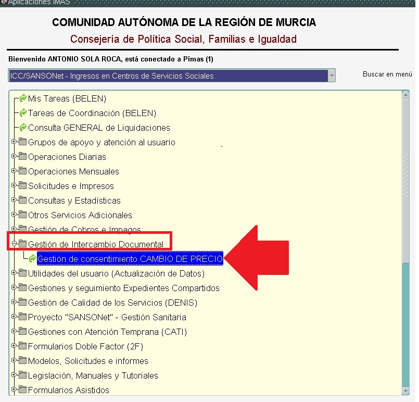Viewport: 419px width, 402px height.
Task: Click folder icon of Solicitudes e Impresos
Action: (x=22, y=186)
